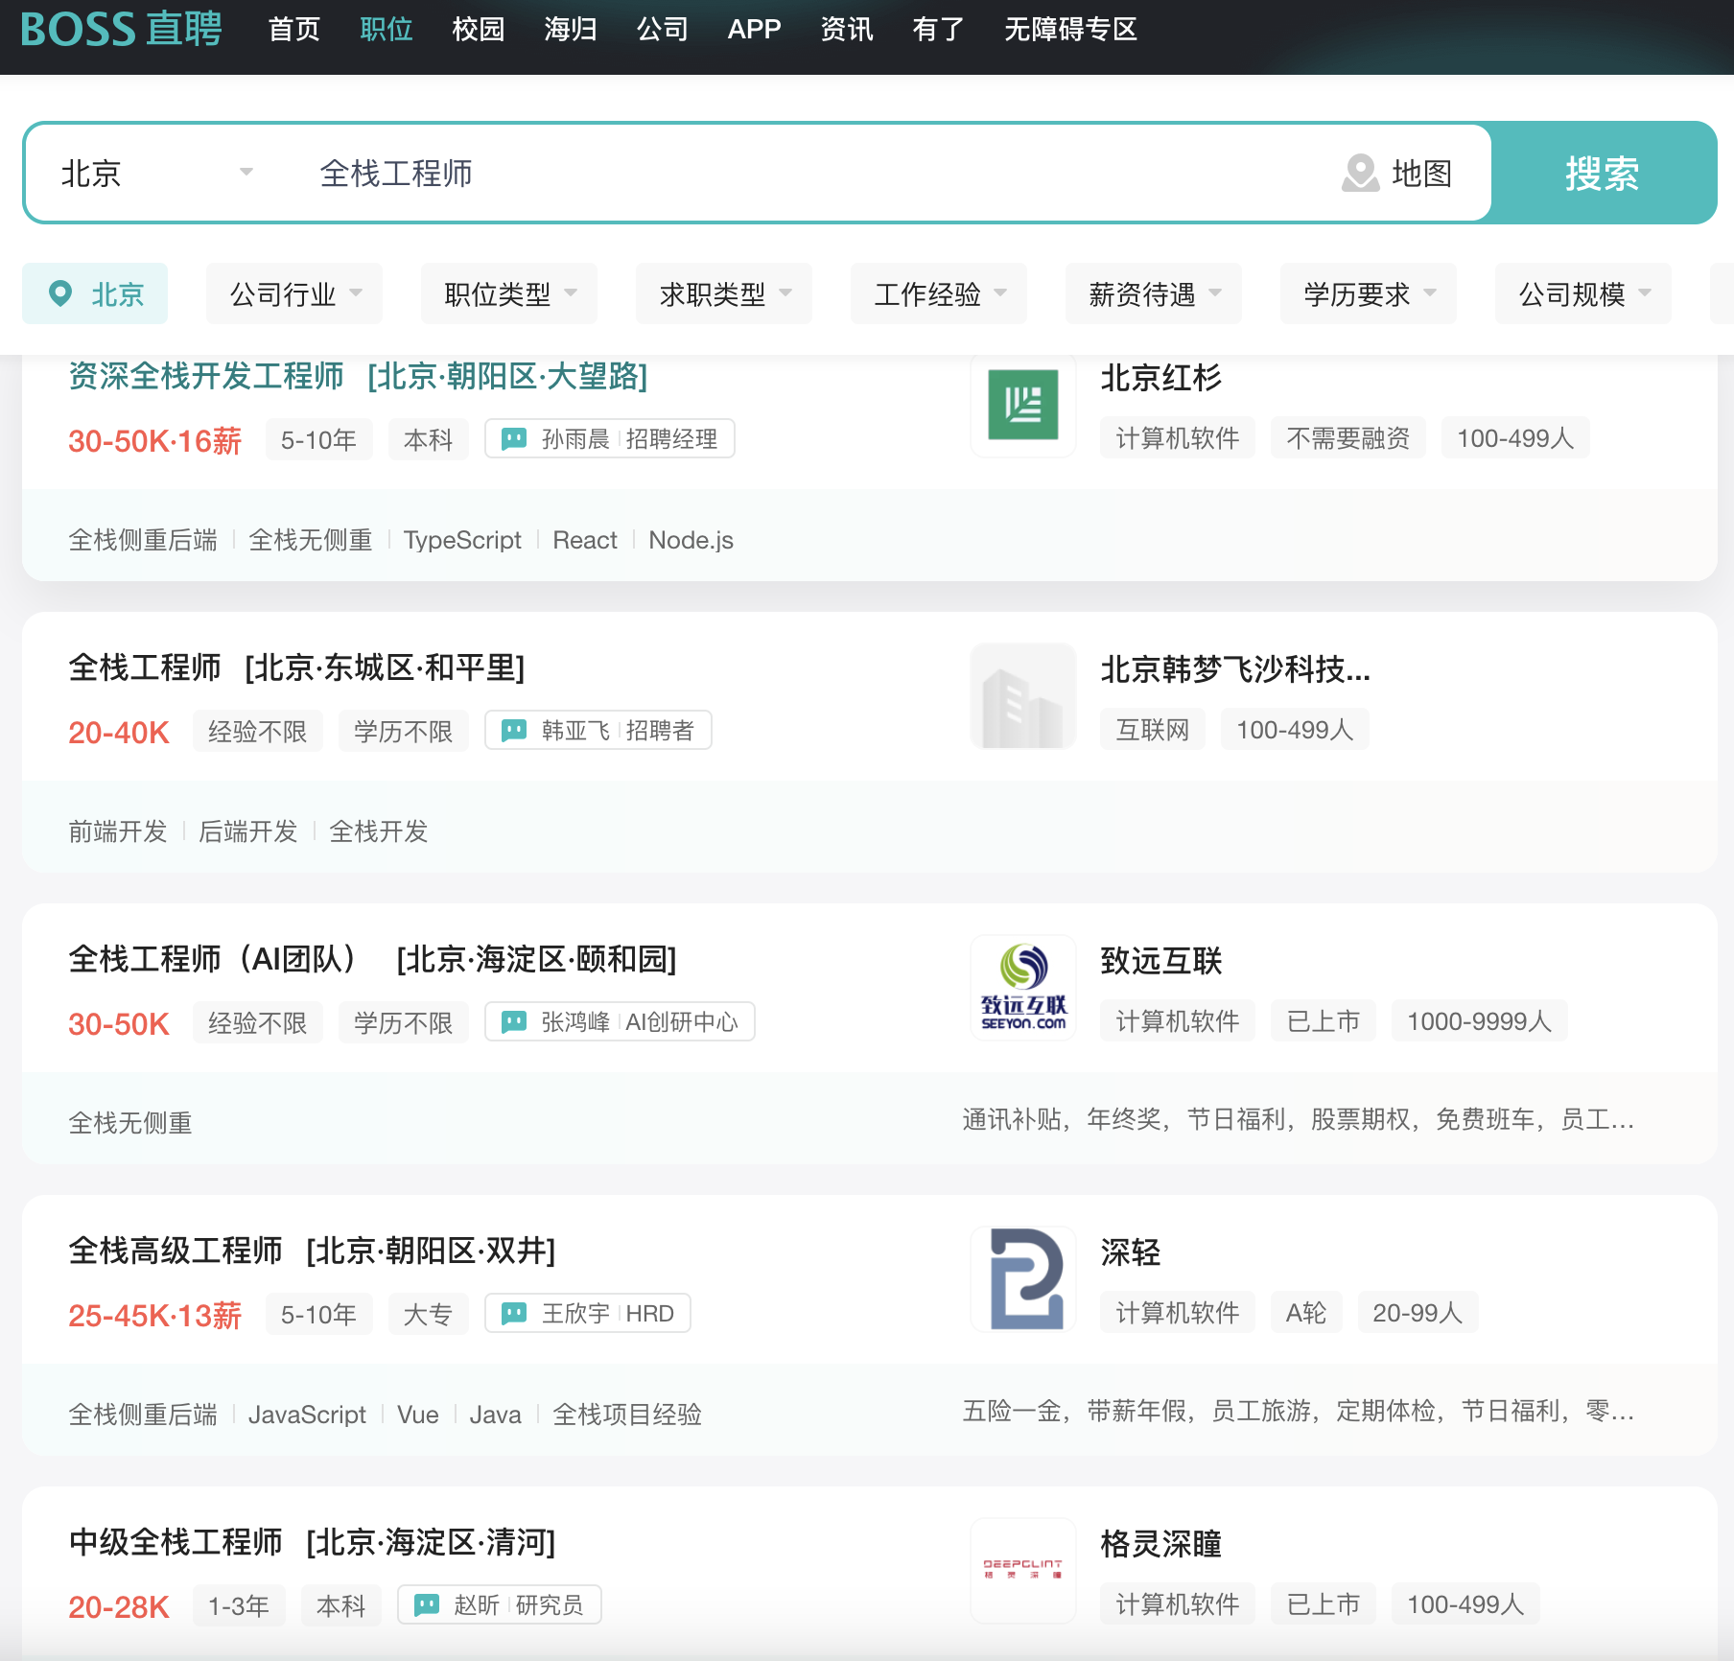This screenshot has width=1734, height=1661.
Task: Click the map pin icon beside 地图
Action: pos(1360,174)
